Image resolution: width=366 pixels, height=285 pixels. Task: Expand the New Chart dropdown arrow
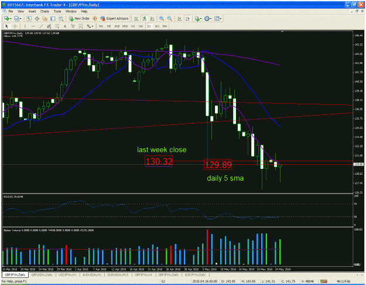click(x=11, y=18)
